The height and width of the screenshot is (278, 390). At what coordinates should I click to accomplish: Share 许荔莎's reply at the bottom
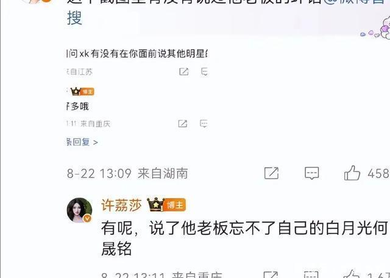point(271,275)
